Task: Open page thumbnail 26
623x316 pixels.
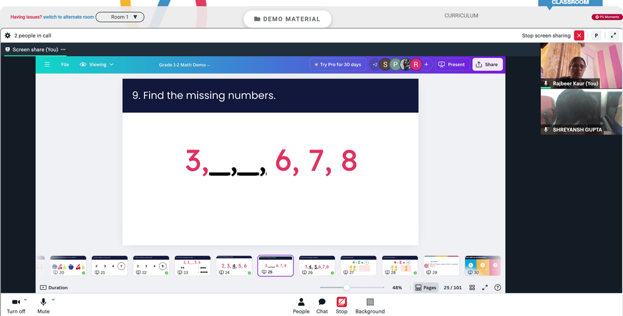Action: tap(316, 266)
